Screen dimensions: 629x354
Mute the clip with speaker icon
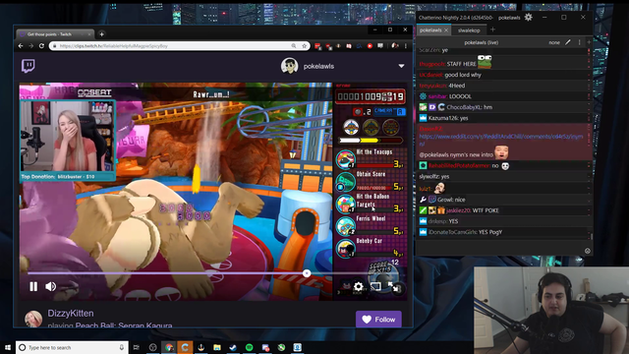[x=50, y=286]
